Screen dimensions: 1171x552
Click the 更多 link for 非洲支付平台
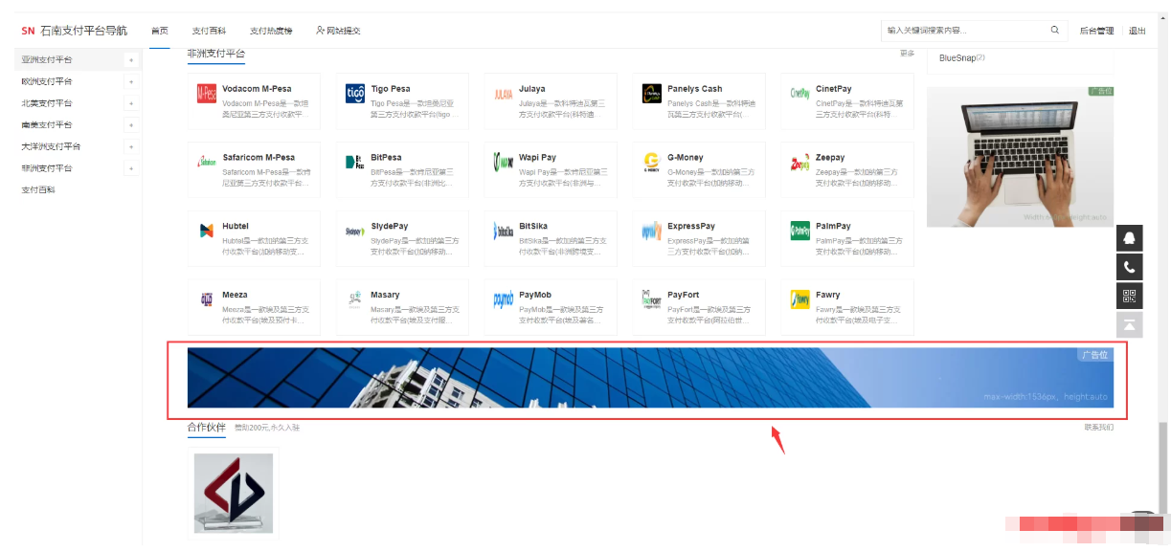coord(907,54)
